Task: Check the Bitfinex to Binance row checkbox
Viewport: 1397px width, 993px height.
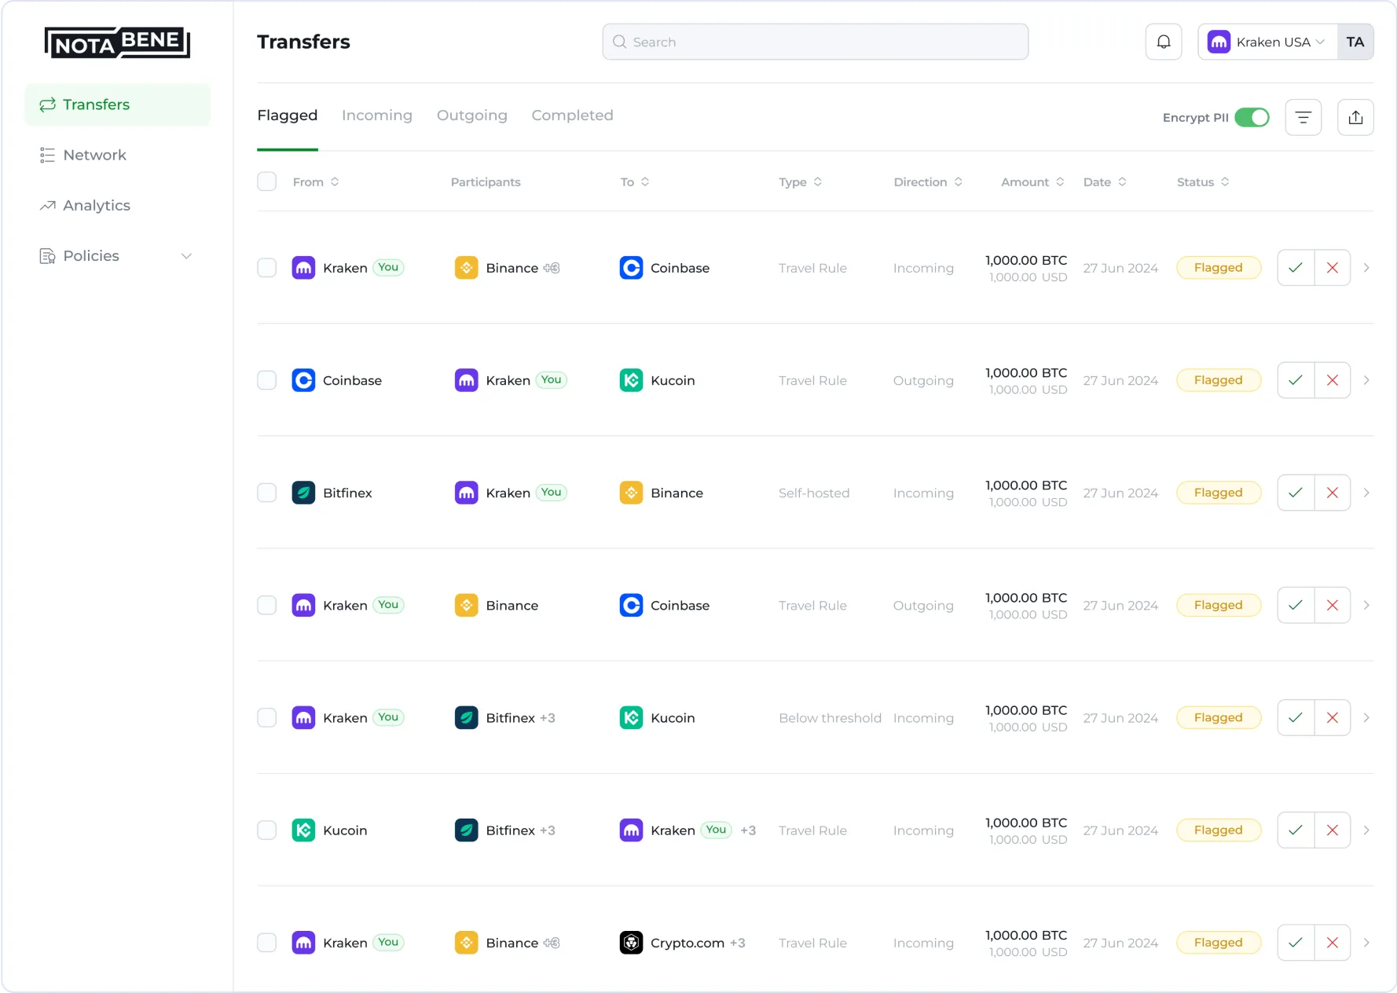Action: pyautogui.click(x=267, y=493)
